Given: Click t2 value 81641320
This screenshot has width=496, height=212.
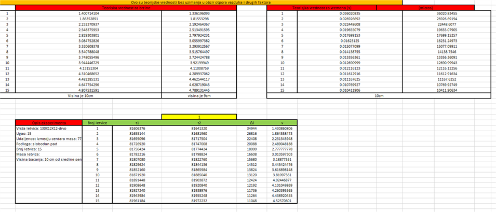Looking at the screenshot, I should point(199,129).
